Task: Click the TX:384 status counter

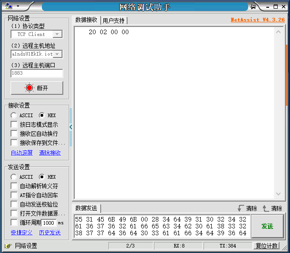Action: pyautogui.click(x=228, y=246)
